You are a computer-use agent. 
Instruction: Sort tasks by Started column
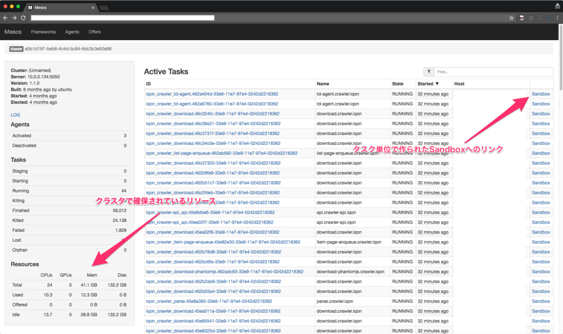(x=428, y=83)
